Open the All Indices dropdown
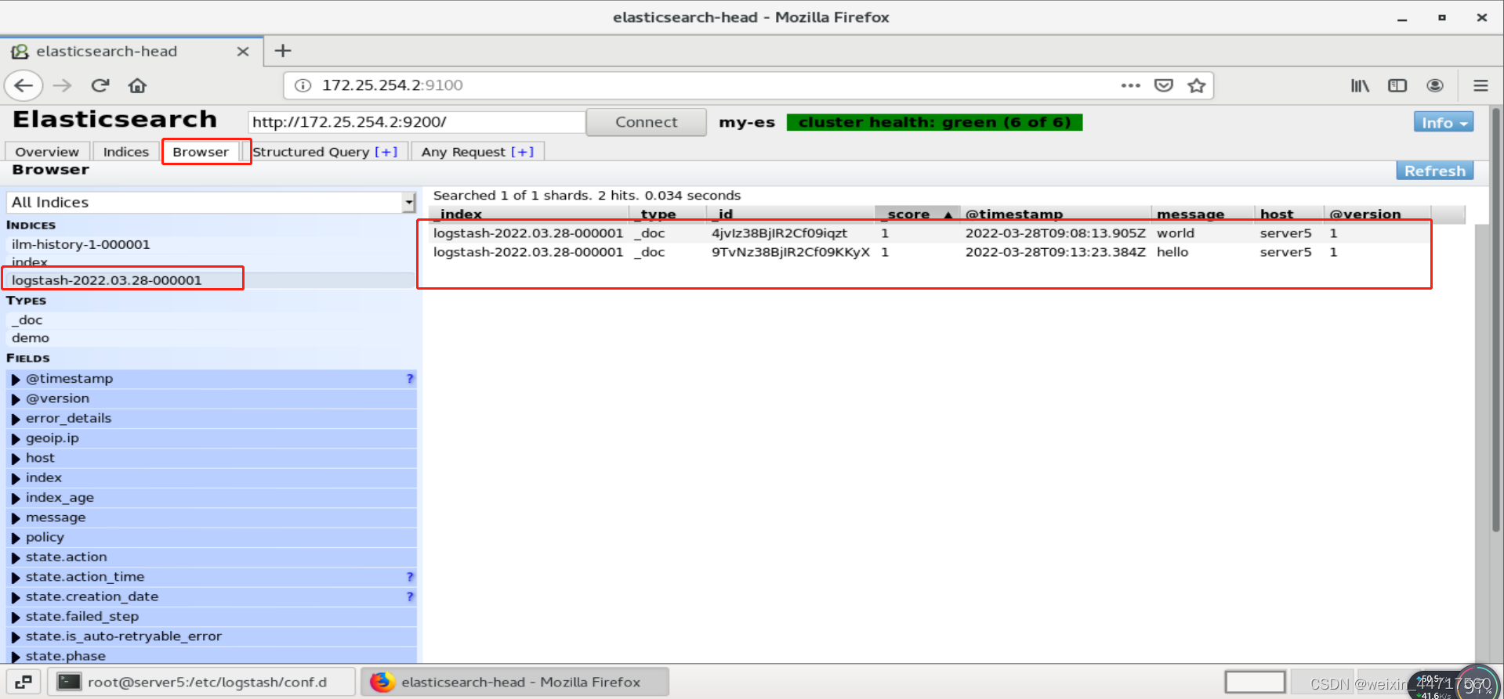 pyautogui.click(x=211, y=202)
